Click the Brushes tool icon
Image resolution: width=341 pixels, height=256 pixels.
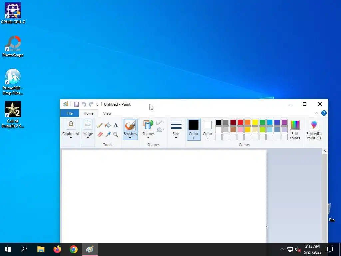pos(130,125)
